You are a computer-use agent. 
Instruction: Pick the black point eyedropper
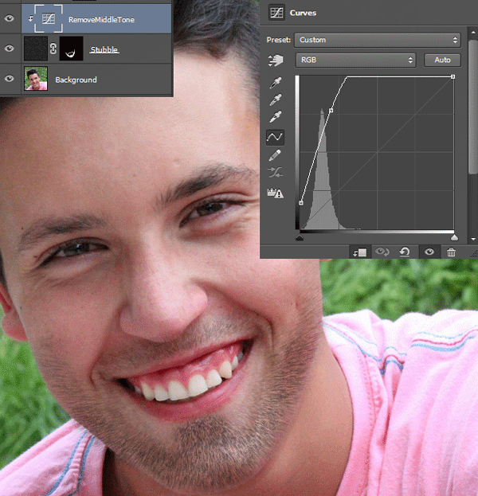tap(276, 82)
